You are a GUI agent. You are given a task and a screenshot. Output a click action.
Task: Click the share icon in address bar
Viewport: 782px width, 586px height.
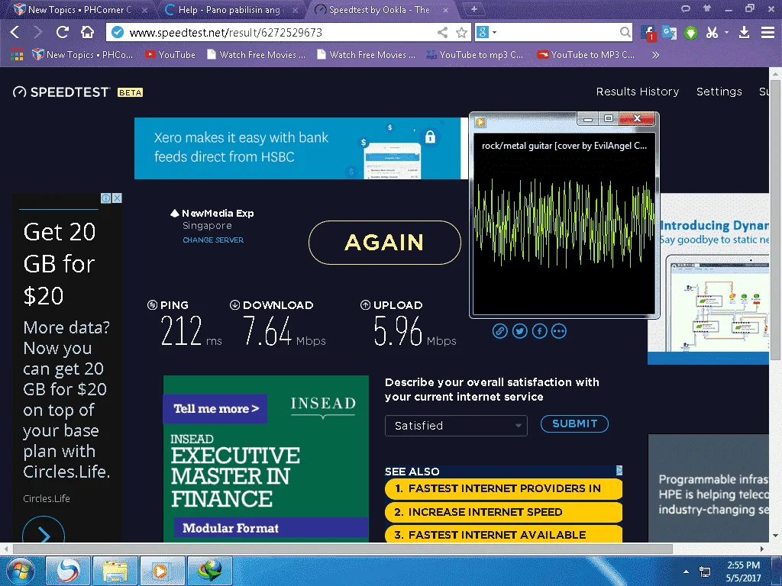(442, 33)
